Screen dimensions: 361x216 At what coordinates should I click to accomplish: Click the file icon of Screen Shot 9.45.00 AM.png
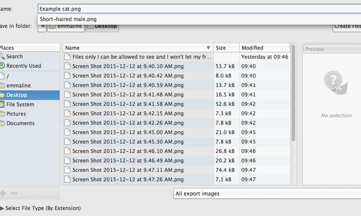[67, 132]
